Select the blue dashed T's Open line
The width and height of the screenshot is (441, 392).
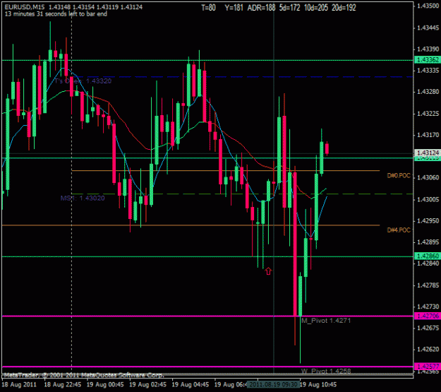pyautogui.click(x=242, y=76)
